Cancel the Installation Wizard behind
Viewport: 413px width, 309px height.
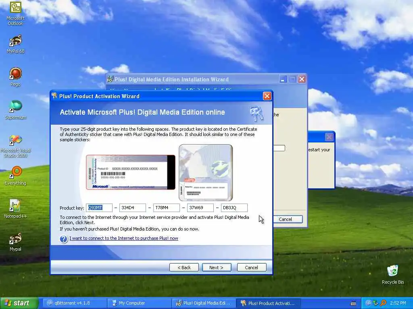(x=288, y=219)
